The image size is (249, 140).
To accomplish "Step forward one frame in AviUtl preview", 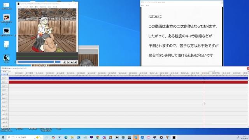I will pos(68,62).
